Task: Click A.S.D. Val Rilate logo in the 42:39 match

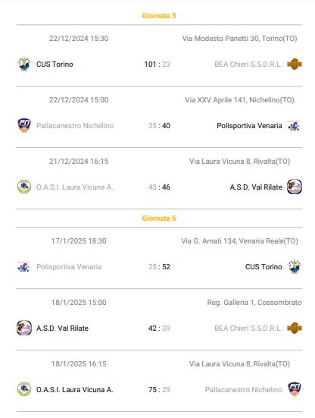Action: point(24,328)
